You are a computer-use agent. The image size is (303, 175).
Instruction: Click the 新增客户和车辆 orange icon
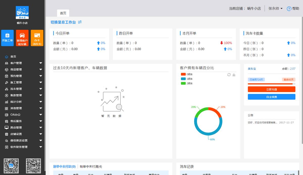(x=22, y=38)
